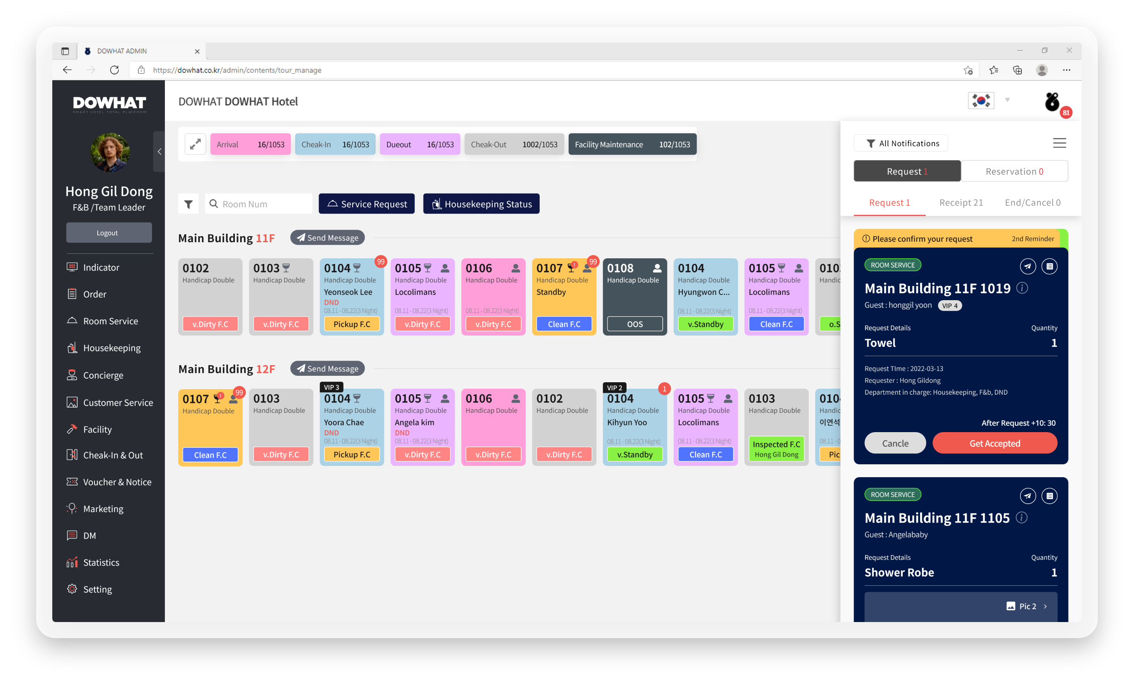Open Statistics in the sidebar
1134x684 pixels.
pos(101,562)
